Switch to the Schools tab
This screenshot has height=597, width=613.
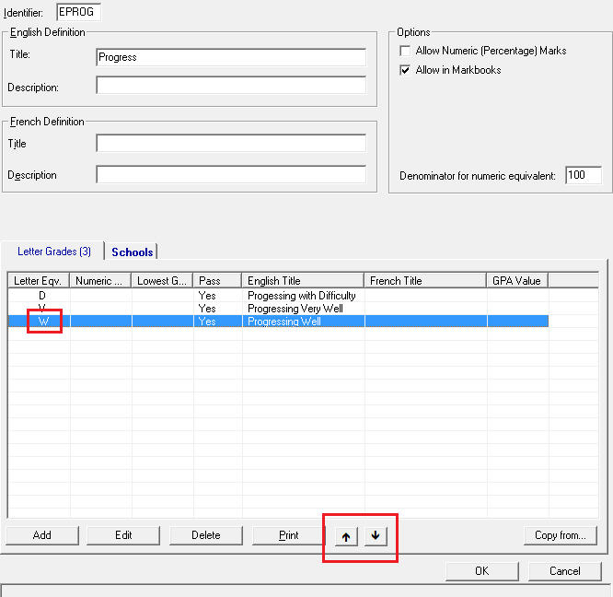click(x=132, y=252)
